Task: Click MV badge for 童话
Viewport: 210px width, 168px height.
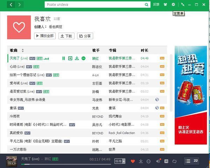Action: coord(21,108)
